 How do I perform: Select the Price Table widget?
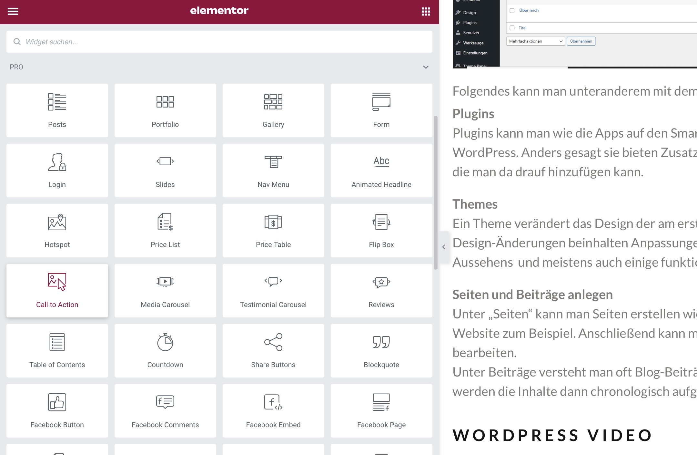273,231
